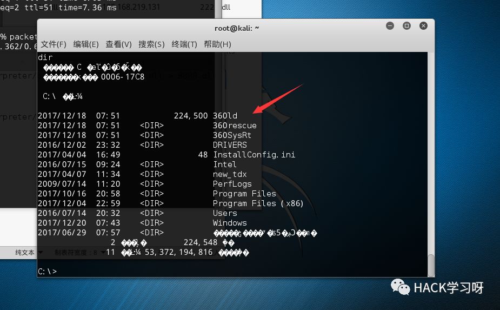Click the Intel directory entry

point(225,164)
